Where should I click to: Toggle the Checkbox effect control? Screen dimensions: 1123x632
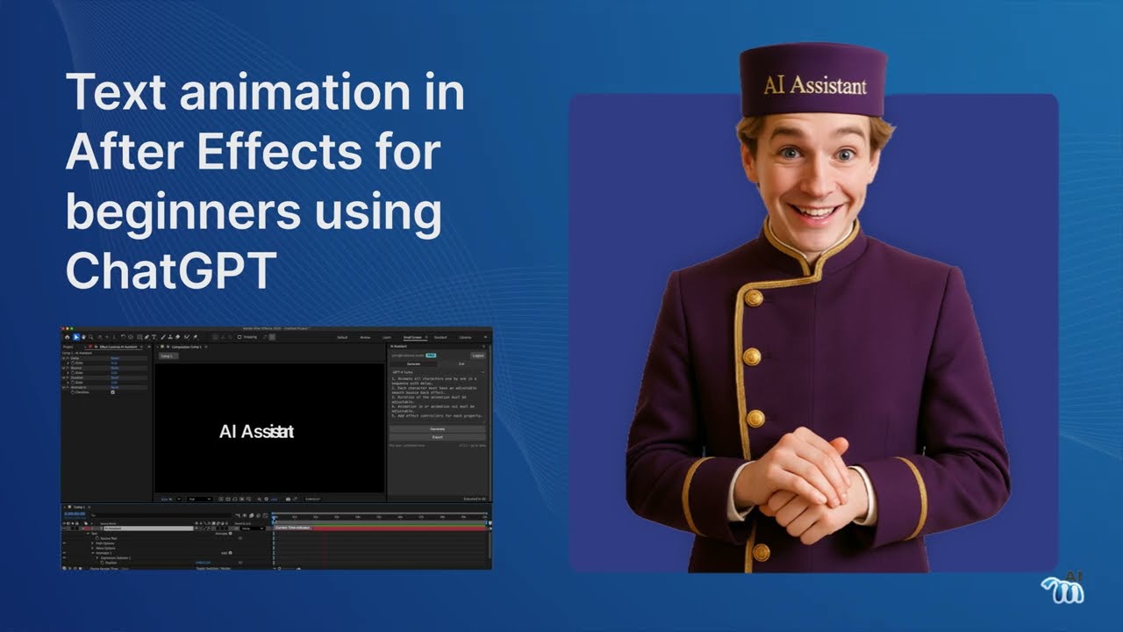pyautogui.click(x=112, y=392)
